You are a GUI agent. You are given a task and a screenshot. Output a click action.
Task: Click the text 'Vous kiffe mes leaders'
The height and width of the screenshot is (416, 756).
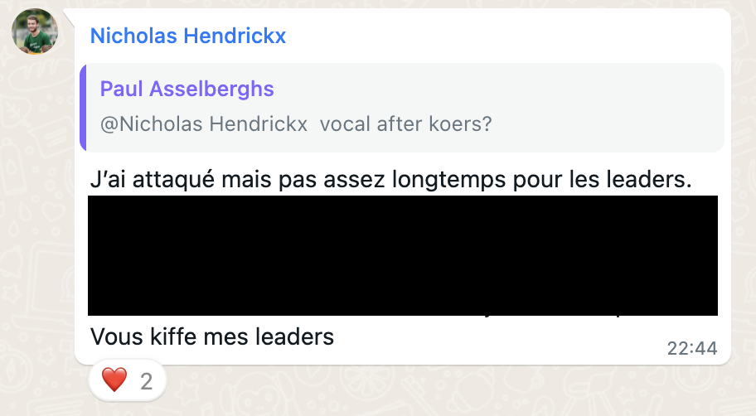tap(212, 337)
